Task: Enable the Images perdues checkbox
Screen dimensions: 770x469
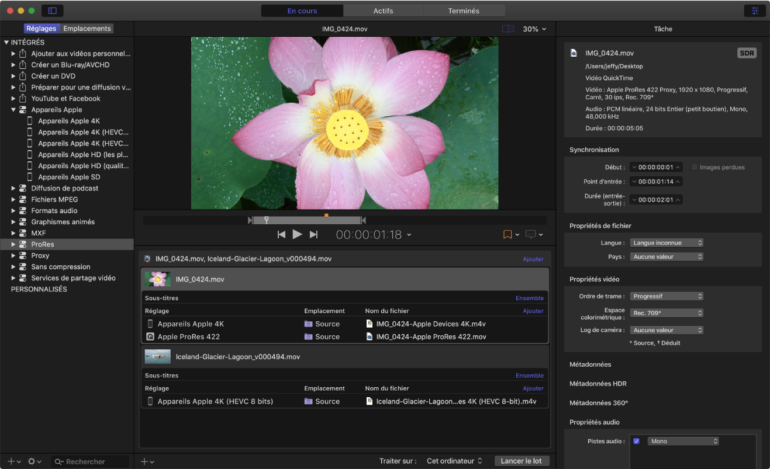Action: coord(695,167)
